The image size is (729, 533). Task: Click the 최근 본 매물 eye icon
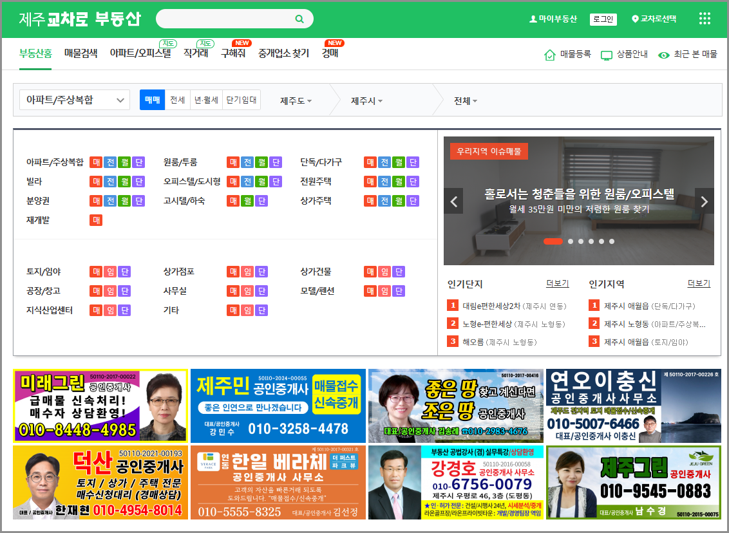(x=663, y=55)
